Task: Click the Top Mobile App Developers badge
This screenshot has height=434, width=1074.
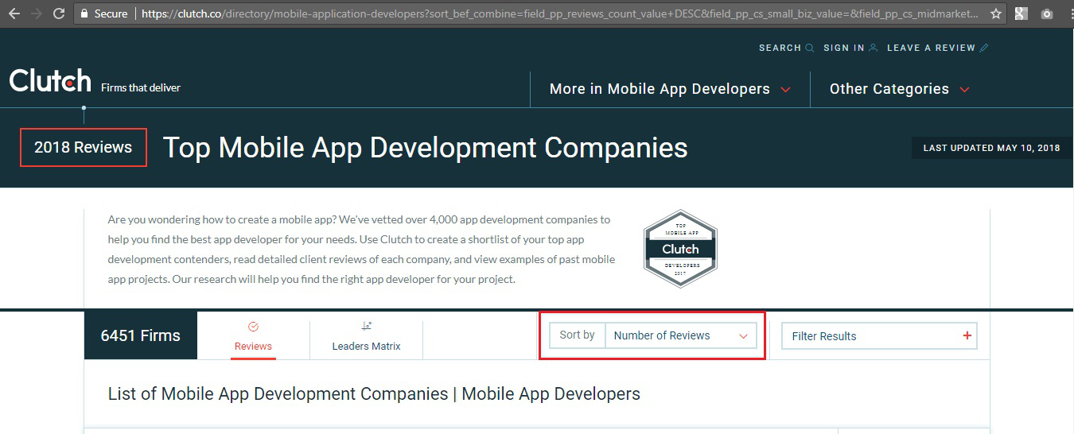Action: (680, 248)
